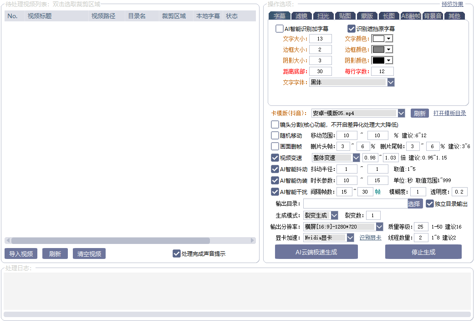Click the 识别显卡 link

tap(370, 238)
